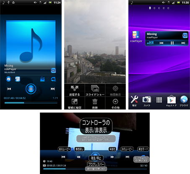Tap the コントローラの表示/非表示 help label
This screenshot has height=174, width=190.
pyautogui.click(x=96, y=126)
